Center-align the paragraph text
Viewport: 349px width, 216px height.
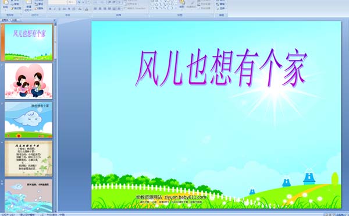click(100, 9)
